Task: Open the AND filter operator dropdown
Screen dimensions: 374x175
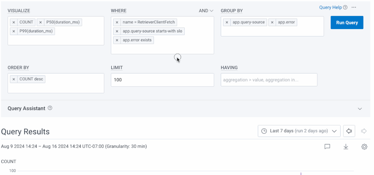Action: click(206, 11)
